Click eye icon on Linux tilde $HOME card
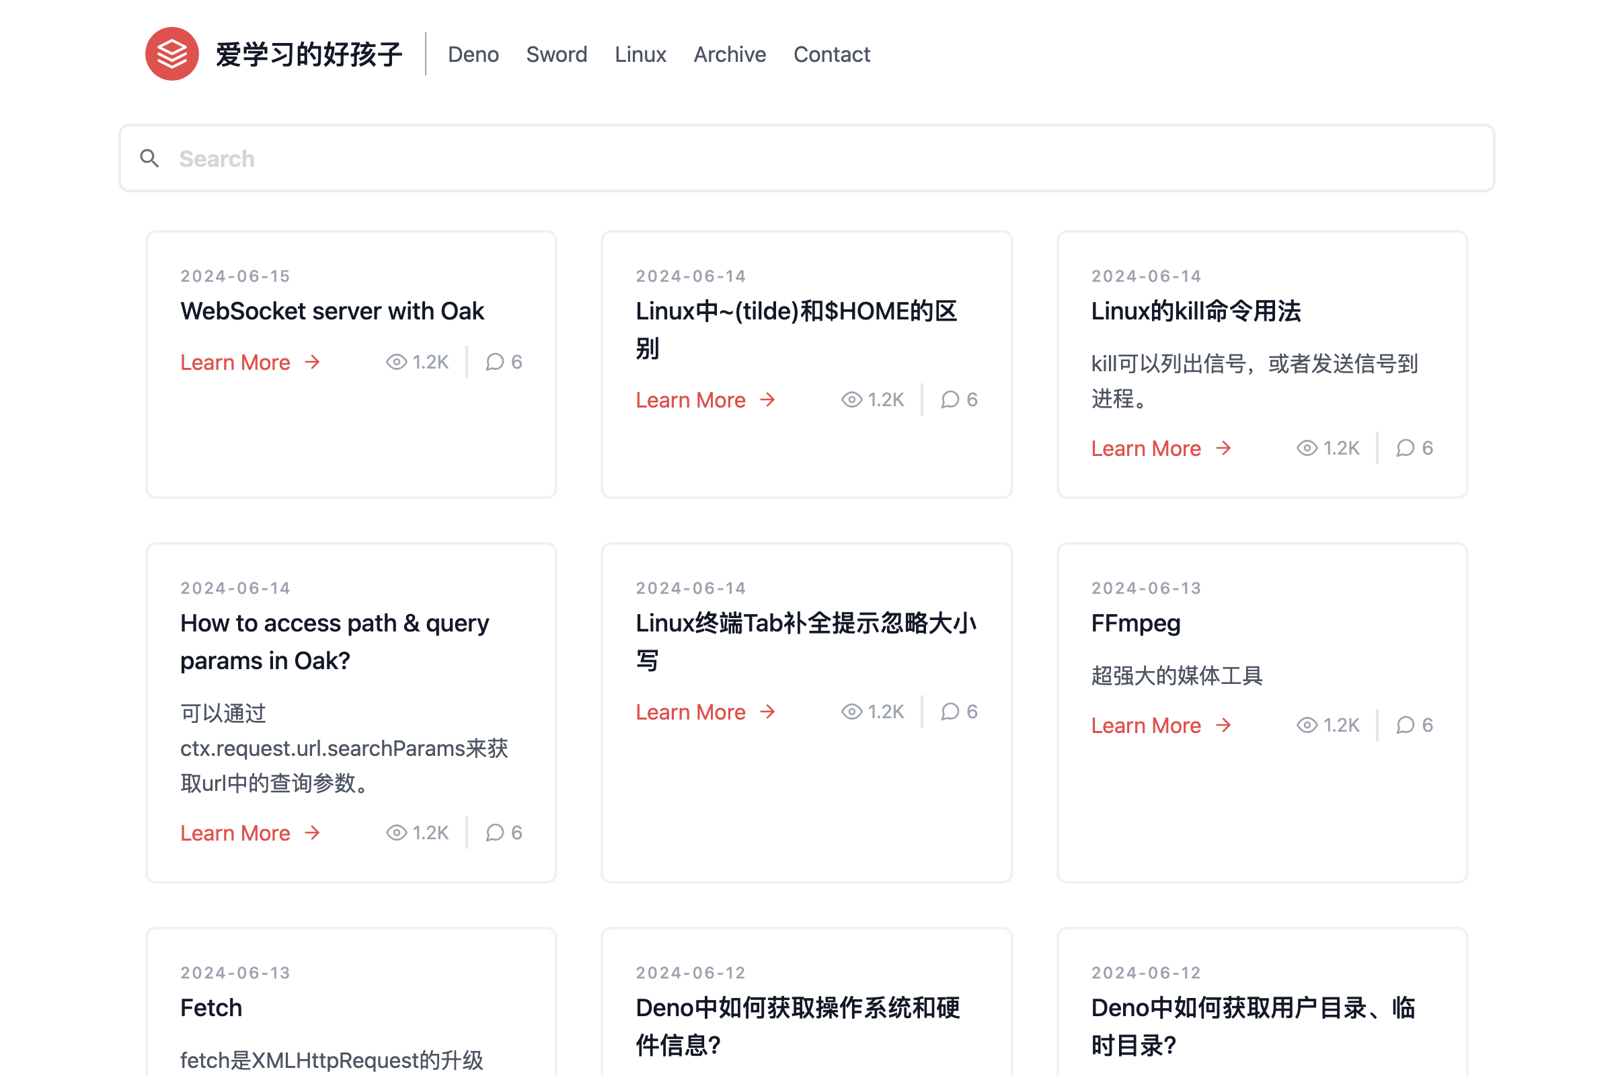This screenshot has width=1614, height=1076. click(x=851, y=399)
